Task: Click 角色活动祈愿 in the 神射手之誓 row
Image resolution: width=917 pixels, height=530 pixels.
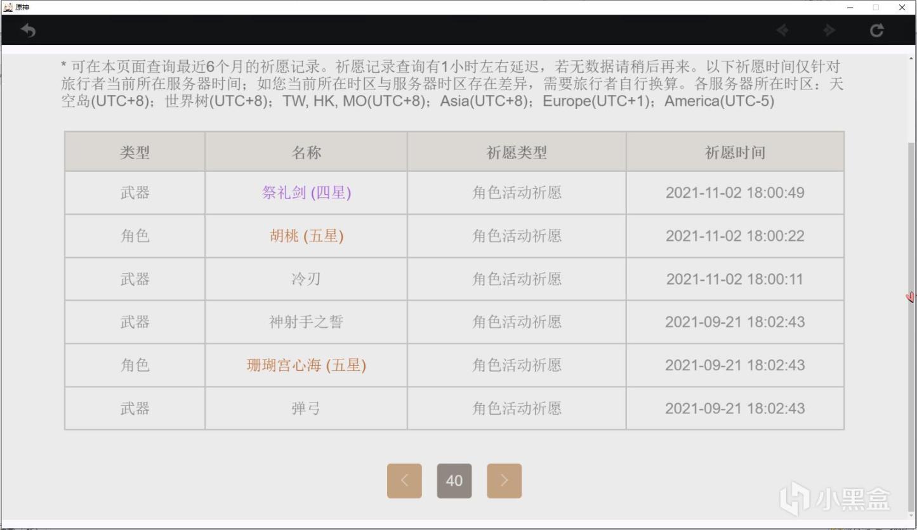Action: (517, 322)
